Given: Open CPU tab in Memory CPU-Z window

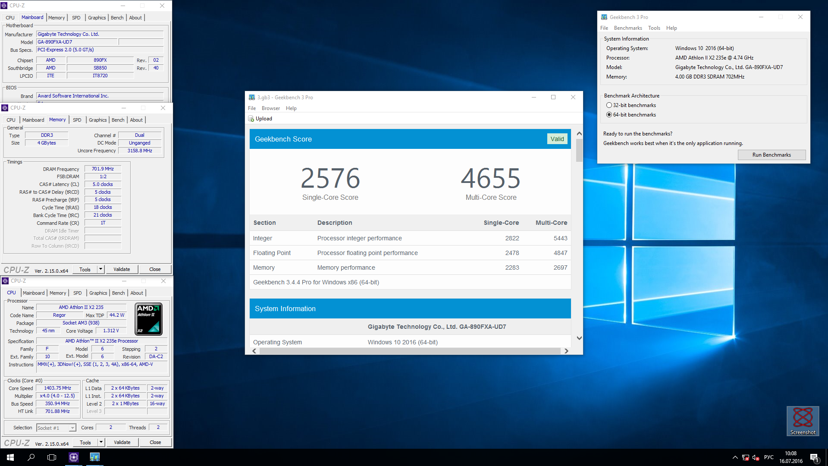Looking at the screenshot, I should point(11,120).
